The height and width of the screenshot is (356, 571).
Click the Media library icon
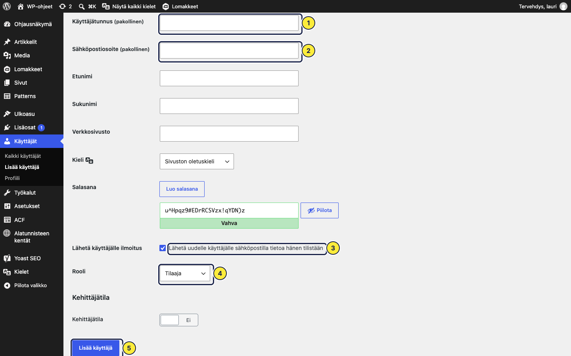click(7, 55)
